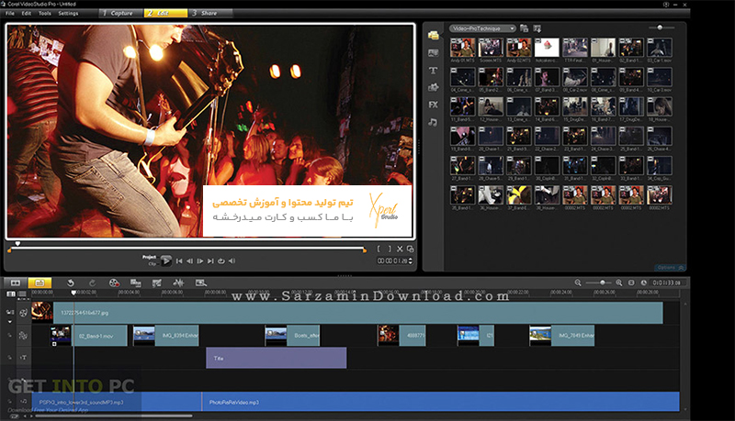Screen dimensions: 735x421
Task: Click the title track T icon
Action: (x=23, y=358)
